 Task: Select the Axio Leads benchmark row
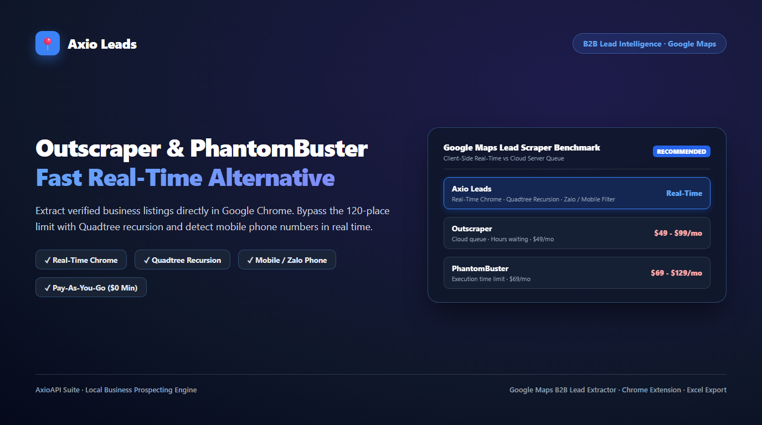(x=576, y=193)
